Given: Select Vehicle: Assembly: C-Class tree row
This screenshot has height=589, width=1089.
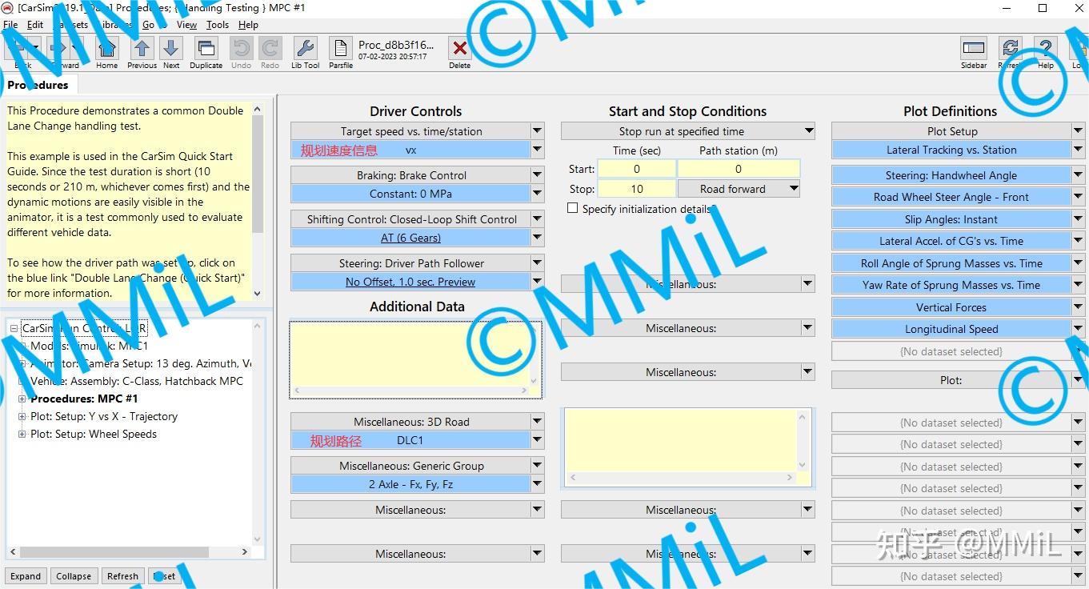Looking at the screenshot, I should [136, 381].
